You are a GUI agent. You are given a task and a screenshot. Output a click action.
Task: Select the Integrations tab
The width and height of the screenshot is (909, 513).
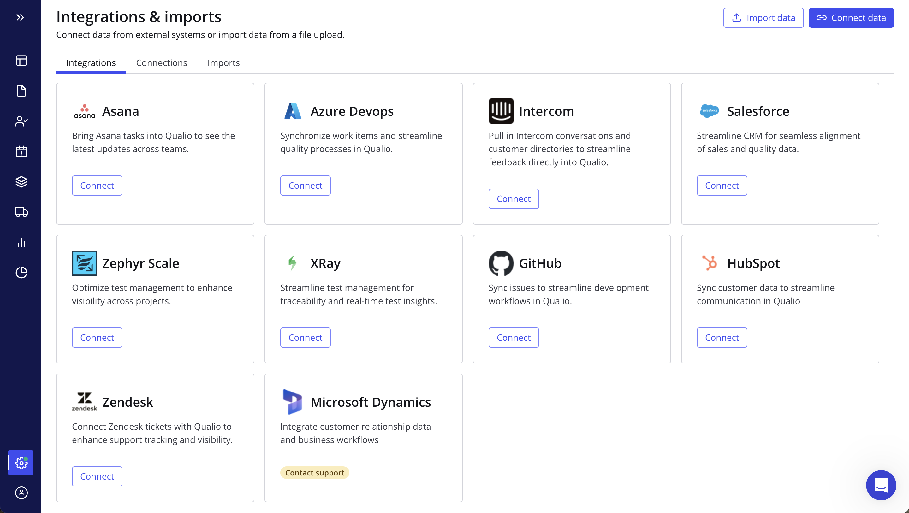91,63
